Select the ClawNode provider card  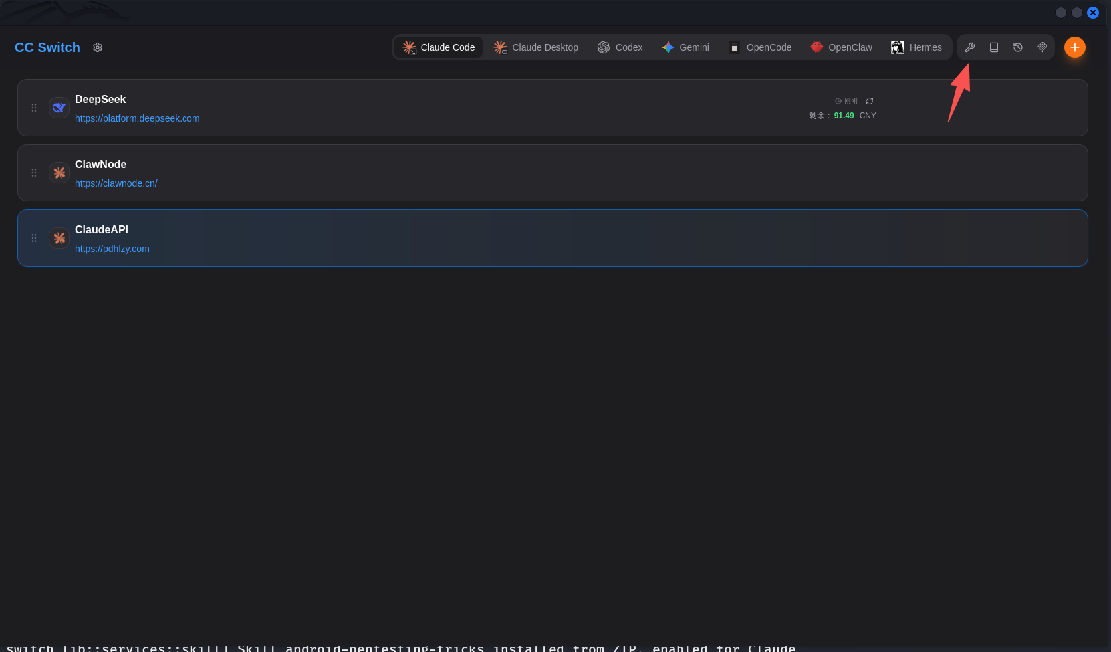(x=553, y=173)
